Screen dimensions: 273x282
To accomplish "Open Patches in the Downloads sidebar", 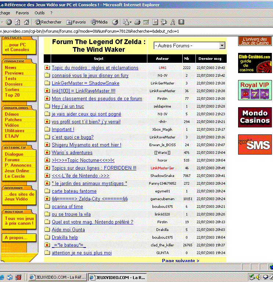I will 13,120.
